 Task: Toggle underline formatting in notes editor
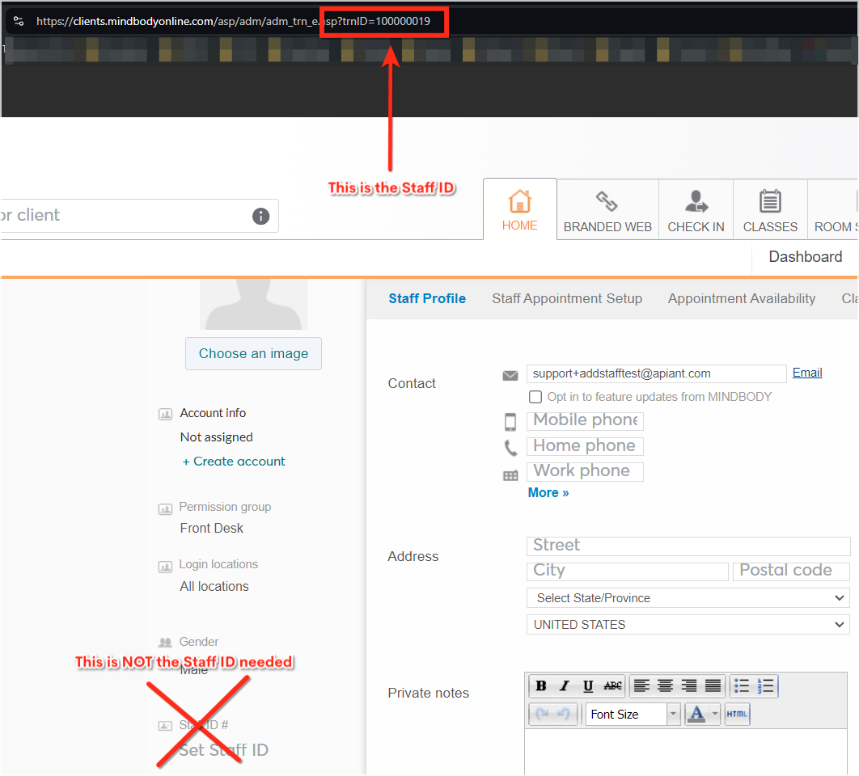(588, 686)
